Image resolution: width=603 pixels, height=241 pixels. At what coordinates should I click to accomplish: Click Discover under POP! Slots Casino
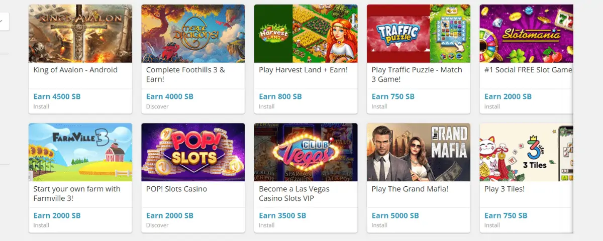[157, 225]
